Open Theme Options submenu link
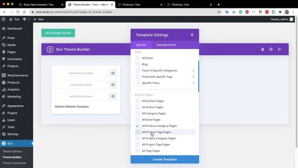The width and height of the screenshot is (298, 168). pyautogui.click(x=12, y=151)
